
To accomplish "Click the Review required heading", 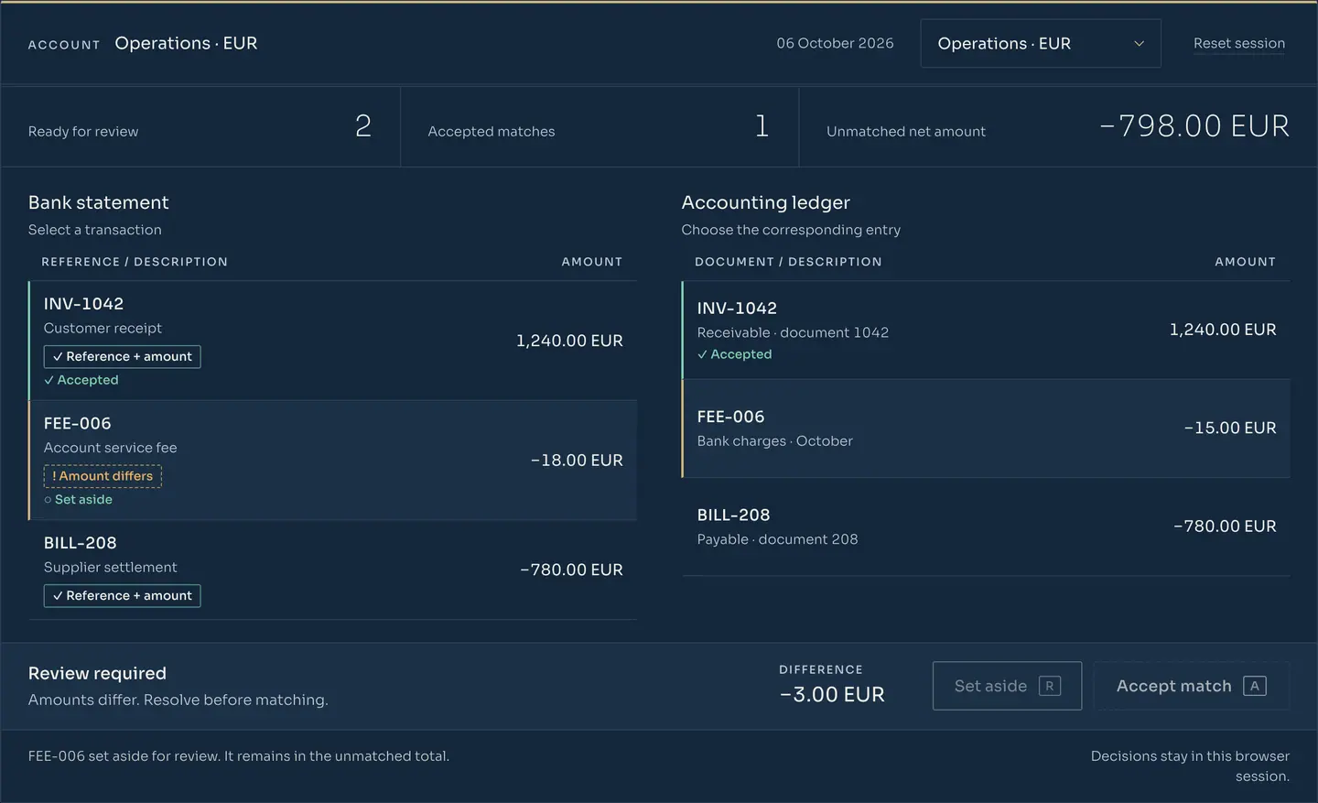I will [x=97, y=673].
